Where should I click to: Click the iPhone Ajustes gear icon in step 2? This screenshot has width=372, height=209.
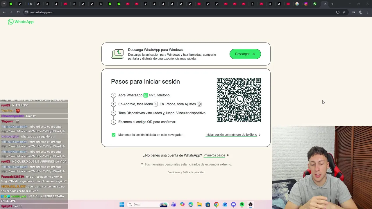[x=199, y=104]
